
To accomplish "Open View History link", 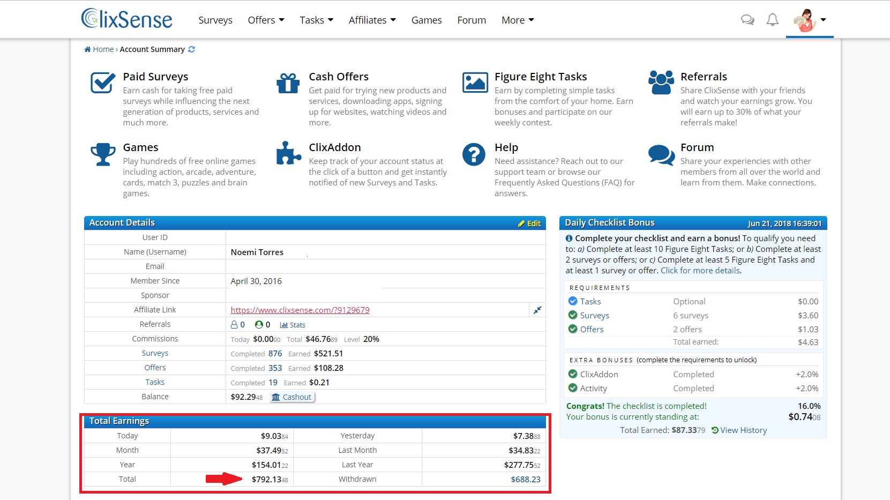I will (x=739, y=430).
